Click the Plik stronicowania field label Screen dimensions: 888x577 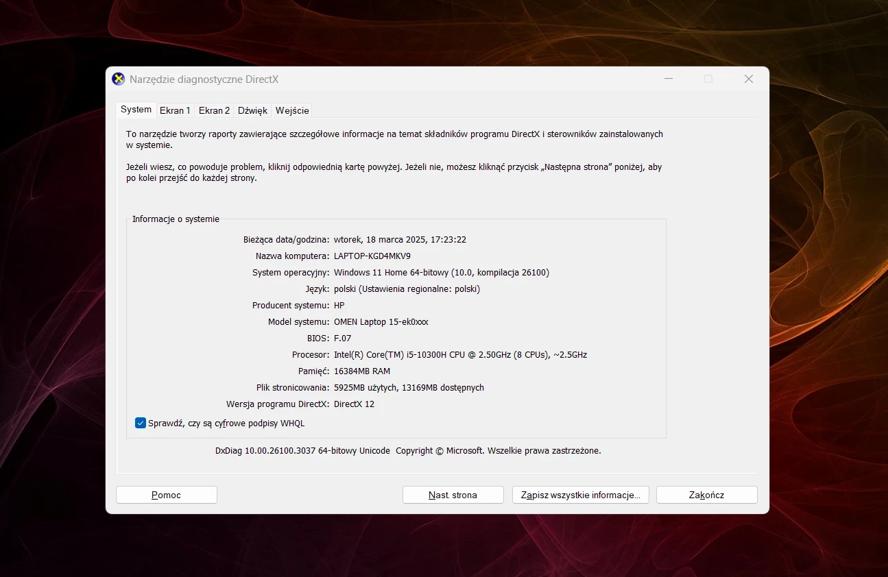293,388
